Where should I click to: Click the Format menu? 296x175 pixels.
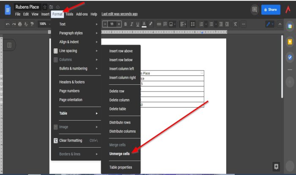pos(58,14)
